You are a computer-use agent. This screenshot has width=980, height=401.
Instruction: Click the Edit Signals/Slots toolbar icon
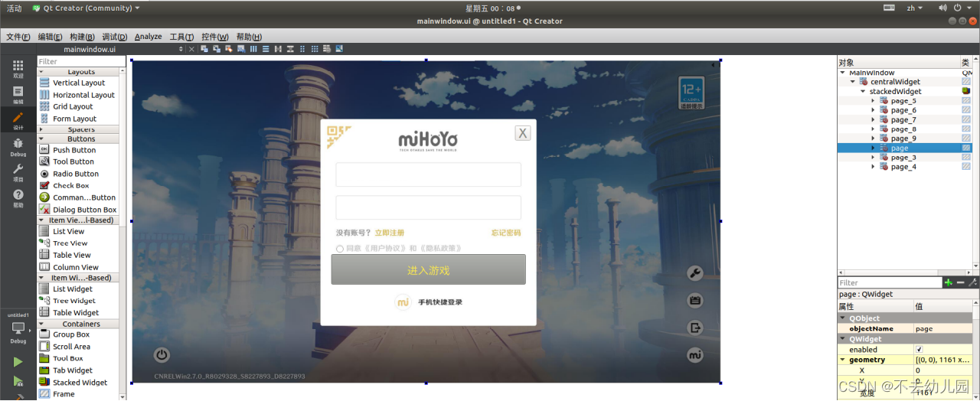tap(217, 49)
